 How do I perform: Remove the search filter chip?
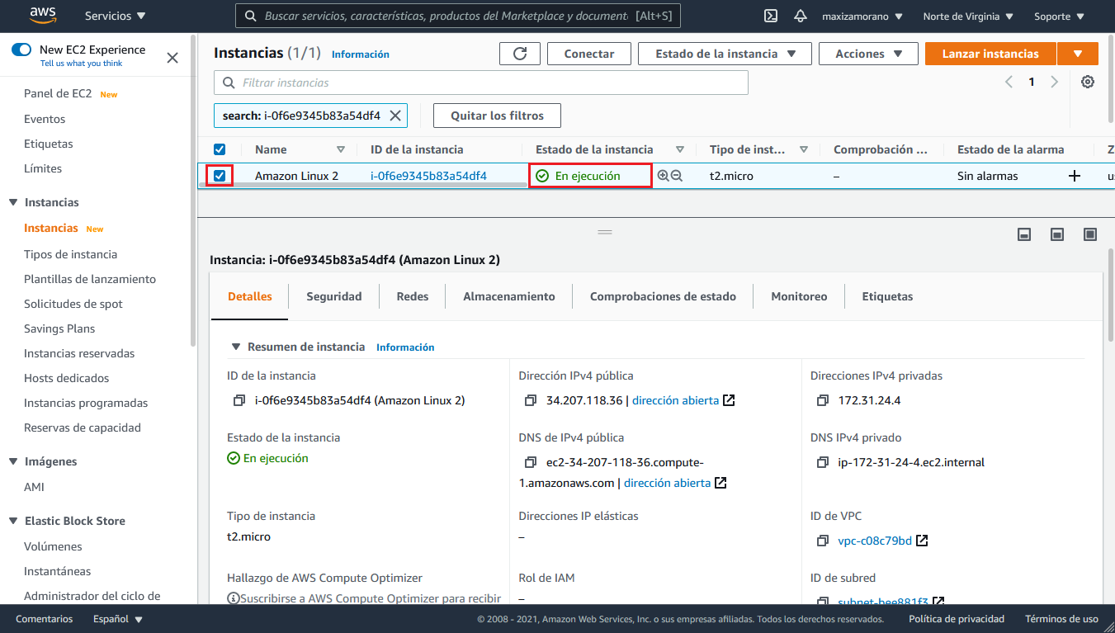395,116
